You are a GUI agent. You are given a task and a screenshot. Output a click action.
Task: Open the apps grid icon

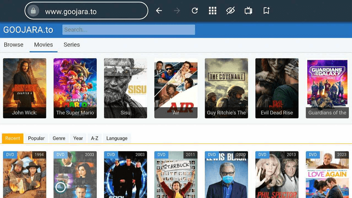click(213, 11)
